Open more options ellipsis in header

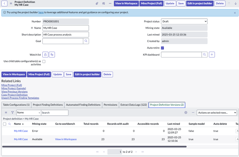pos(110,3)
